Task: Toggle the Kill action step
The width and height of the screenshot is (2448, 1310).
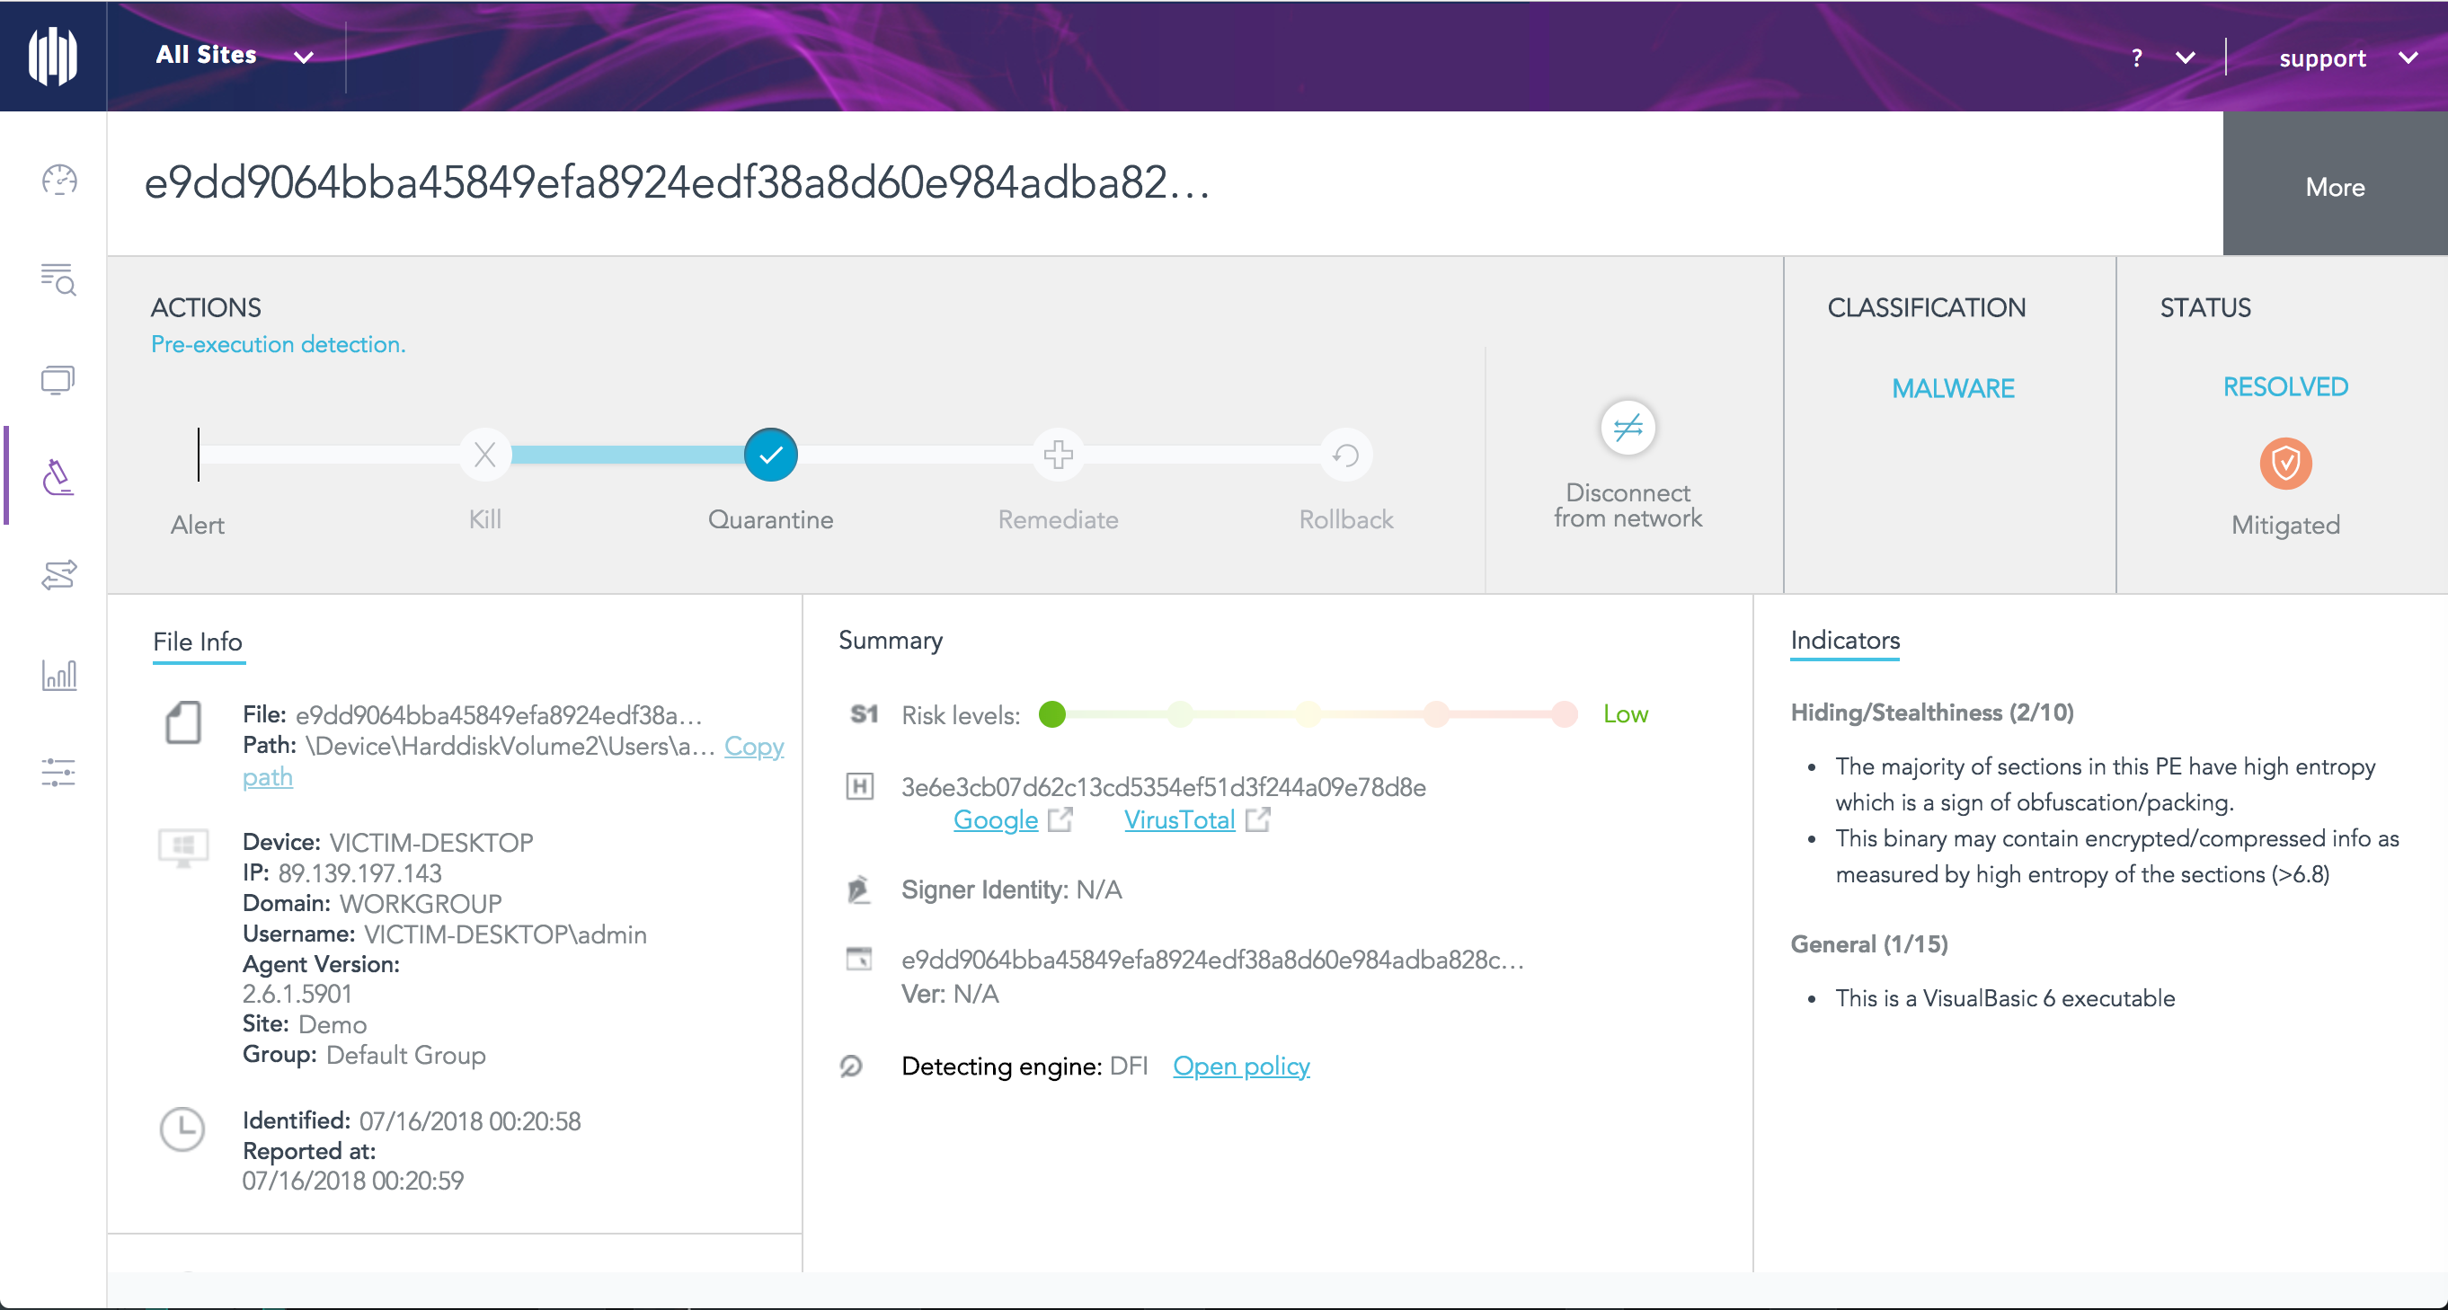Action: tap(484, 455)
